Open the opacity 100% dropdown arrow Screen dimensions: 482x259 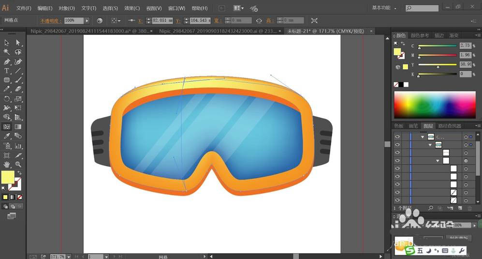87,21
